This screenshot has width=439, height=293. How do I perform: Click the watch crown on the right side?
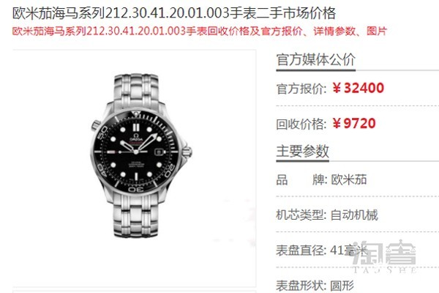187,152
